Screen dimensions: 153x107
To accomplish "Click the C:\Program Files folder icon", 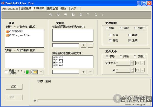I will 7,35.
